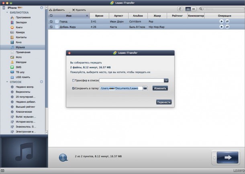Open Высший рейтинг playlist
245x174 pixels.
[x=25, y=107]
